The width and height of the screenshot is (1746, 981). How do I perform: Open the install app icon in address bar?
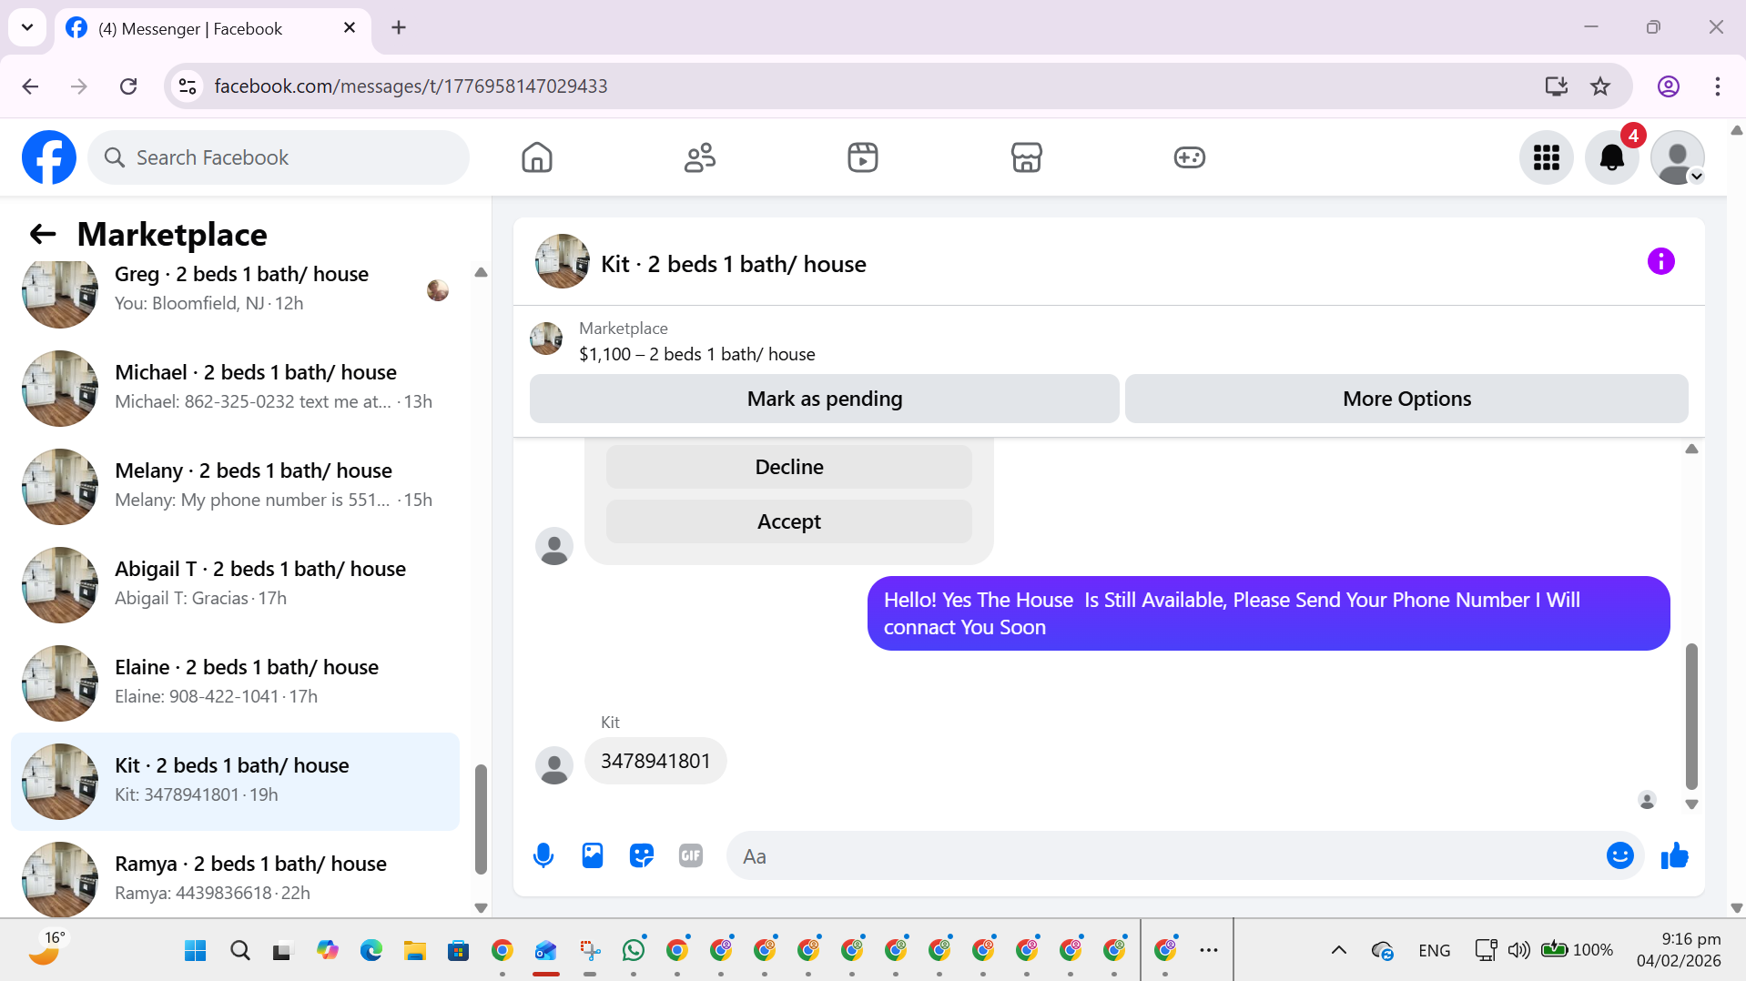[1557, 86]
